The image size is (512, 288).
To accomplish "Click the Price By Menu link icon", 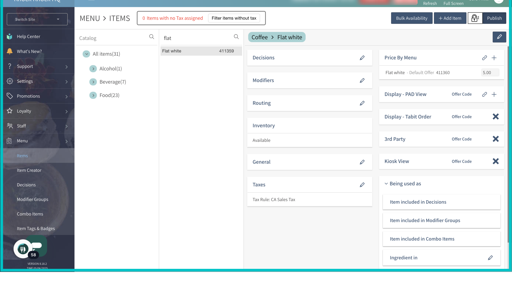I will click(484, 58).
